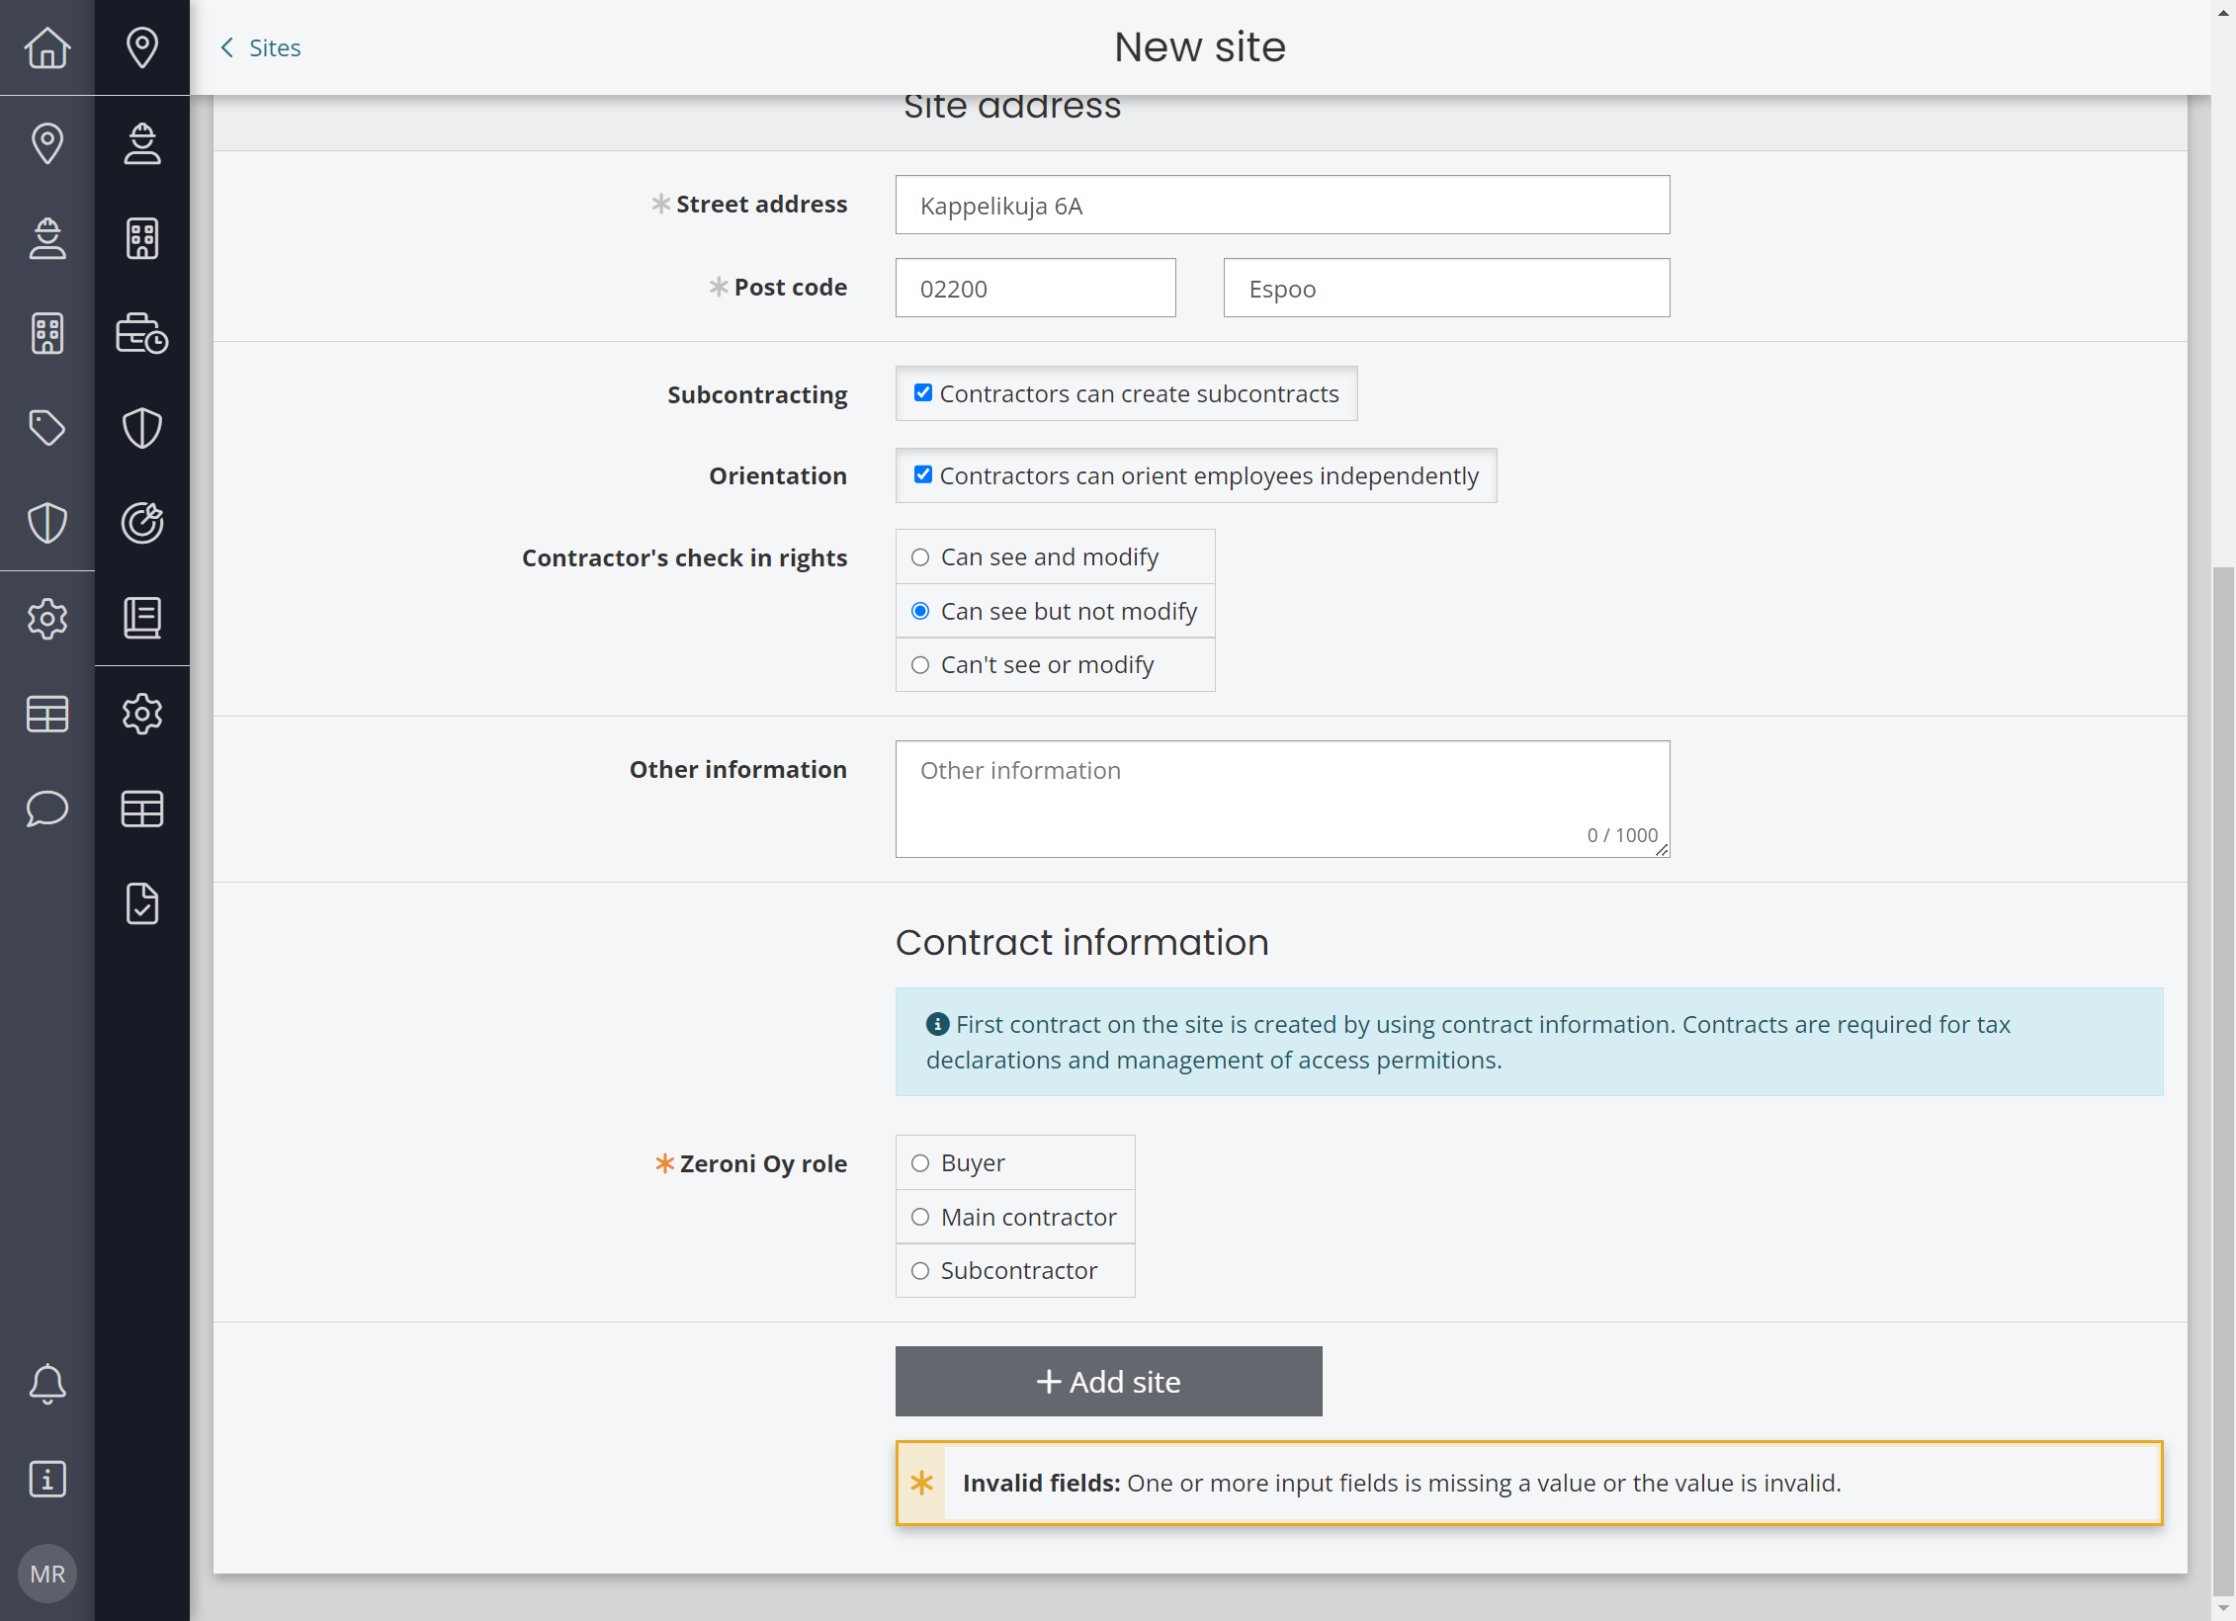Toggle Contractors can create subcontracts checkbox
2236x1621 pixels.
coord(923,393)
